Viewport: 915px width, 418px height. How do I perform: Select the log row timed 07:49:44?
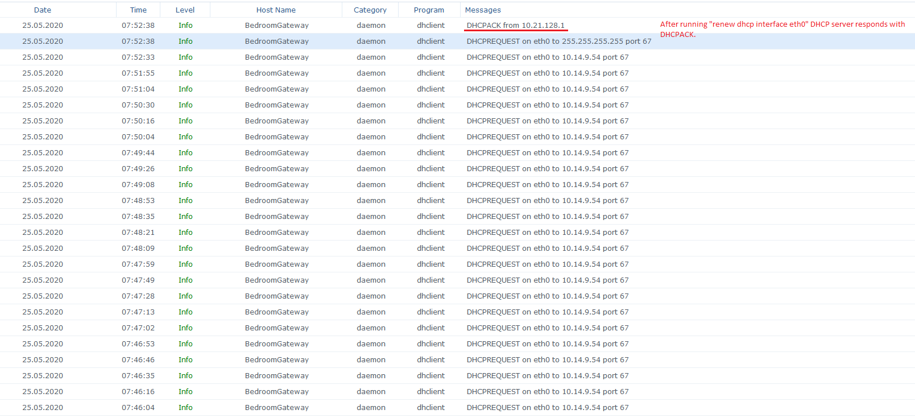coord(457,152)
